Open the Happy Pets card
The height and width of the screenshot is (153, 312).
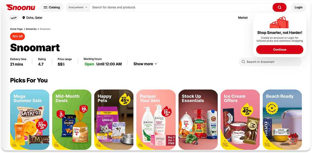coord(114,119)
